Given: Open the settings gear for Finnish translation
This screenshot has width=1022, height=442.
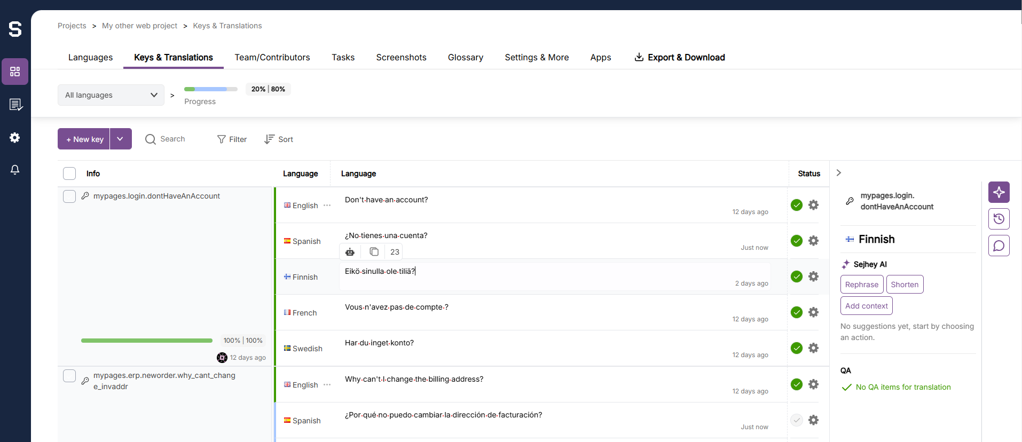Looking at the screenshot, I should 813,277.
